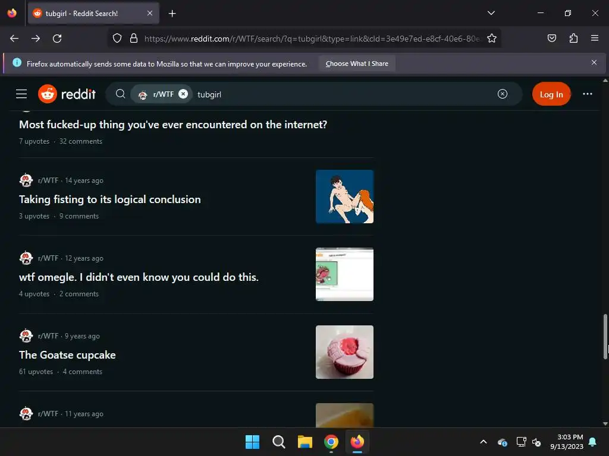
Task: Click the page vertical scrollbar thumb
Action: coord(605,336)
